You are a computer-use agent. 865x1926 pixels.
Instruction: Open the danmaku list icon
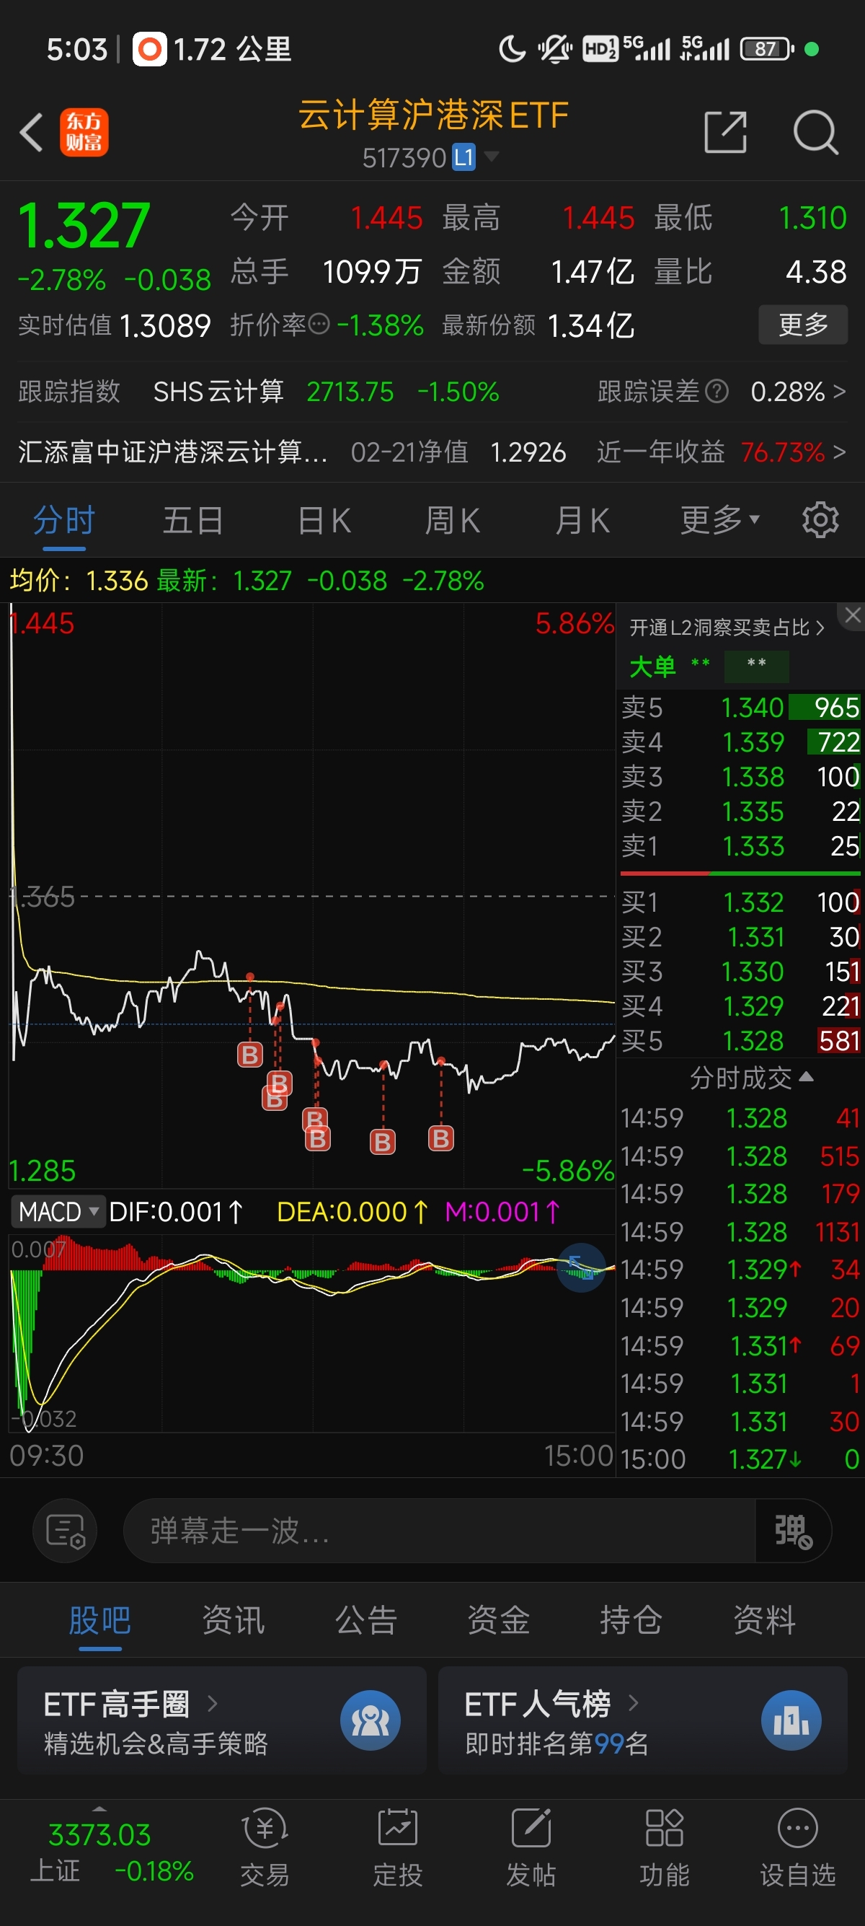coord(65,1531)
